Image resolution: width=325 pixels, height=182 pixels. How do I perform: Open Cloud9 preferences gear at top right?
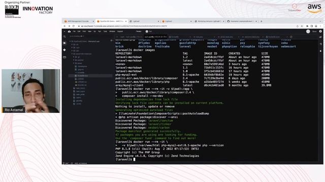pyautogui.click(x=320, y=31)
